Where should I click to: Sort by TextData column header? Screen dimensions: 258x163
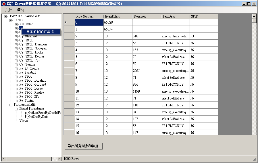(x=176, y=16)
